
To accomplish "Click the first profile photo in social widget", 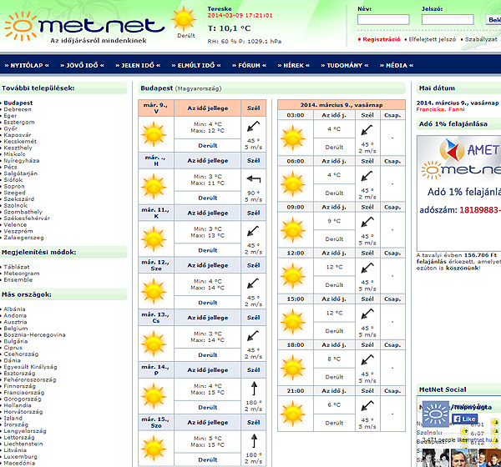I will [x=436, y=458].
